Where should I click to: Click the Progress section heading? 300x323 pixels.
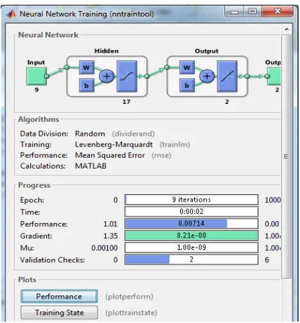(x=34, y=185)
